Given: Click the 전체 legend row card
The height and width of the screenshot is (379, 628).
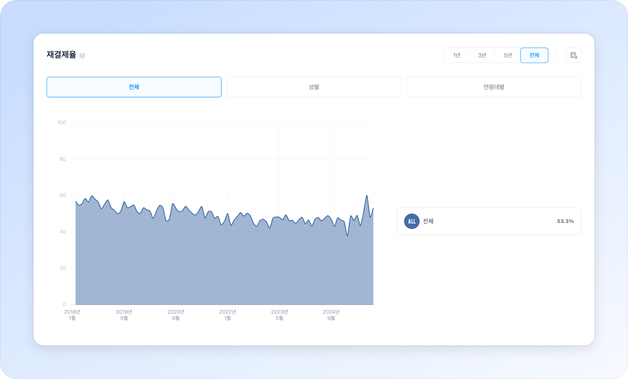Looking at the screenshot, I should tap(489, 221).
